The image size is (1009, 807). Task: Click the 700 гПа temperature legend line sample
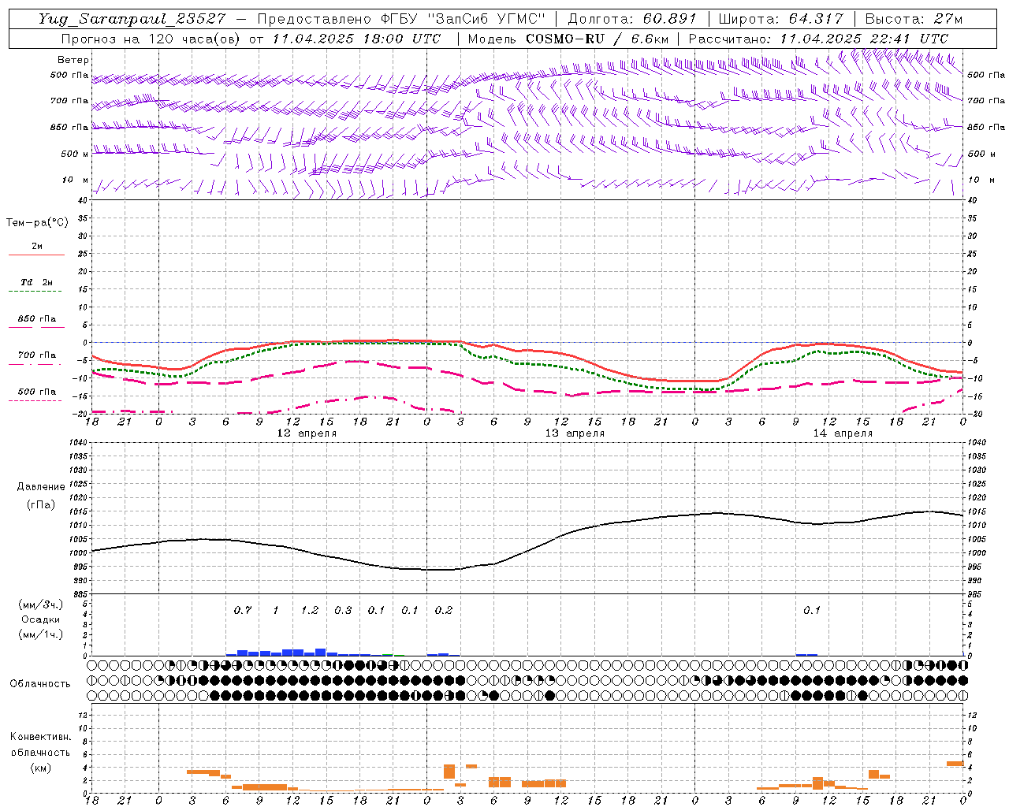(x=36, y=364)
